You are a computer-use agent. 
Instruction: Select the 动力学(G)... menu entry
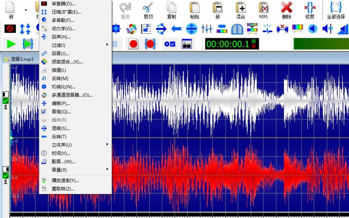point(75,28)
